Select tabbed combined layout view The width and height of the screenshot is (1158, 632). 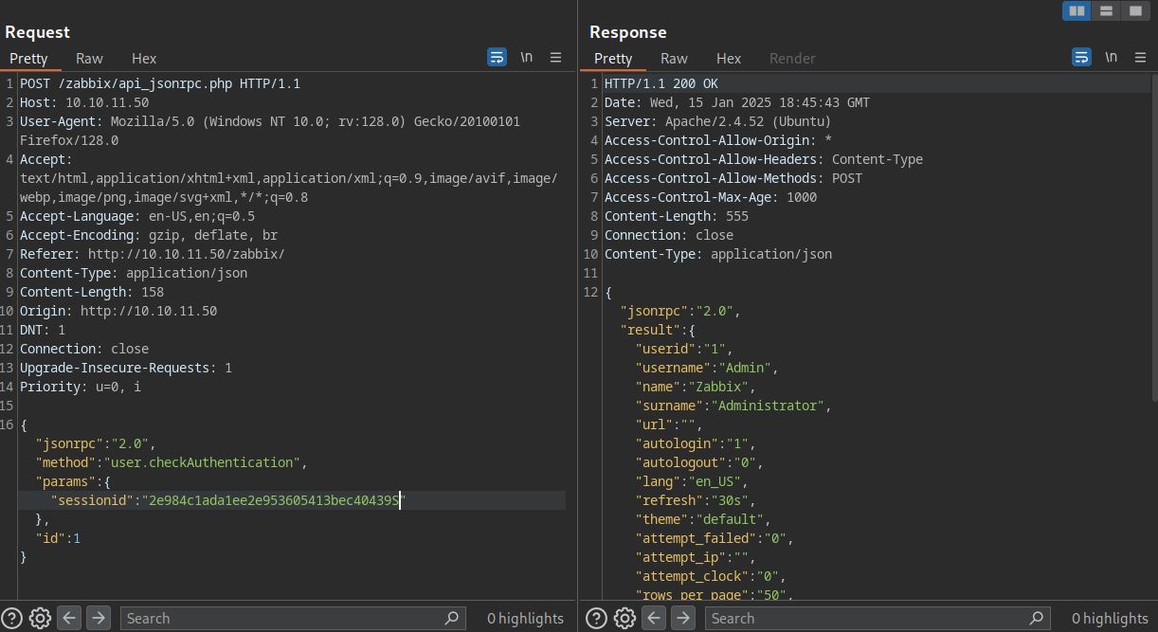tap(1133, 10)
